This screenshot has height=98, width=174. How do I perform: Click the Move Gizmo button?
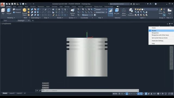[124, 12]
